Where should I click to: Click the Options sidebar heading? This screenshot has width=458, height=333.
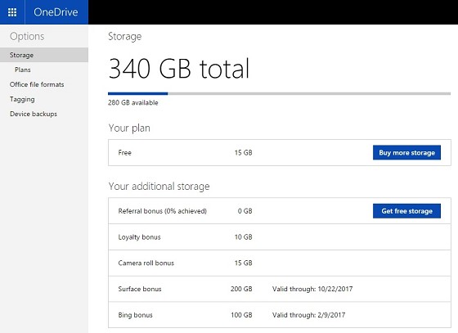click(27, 37)
